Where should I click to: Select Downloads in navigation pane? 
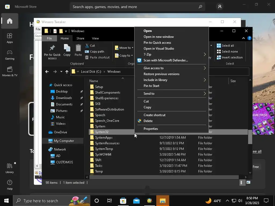tap(64, 98)
